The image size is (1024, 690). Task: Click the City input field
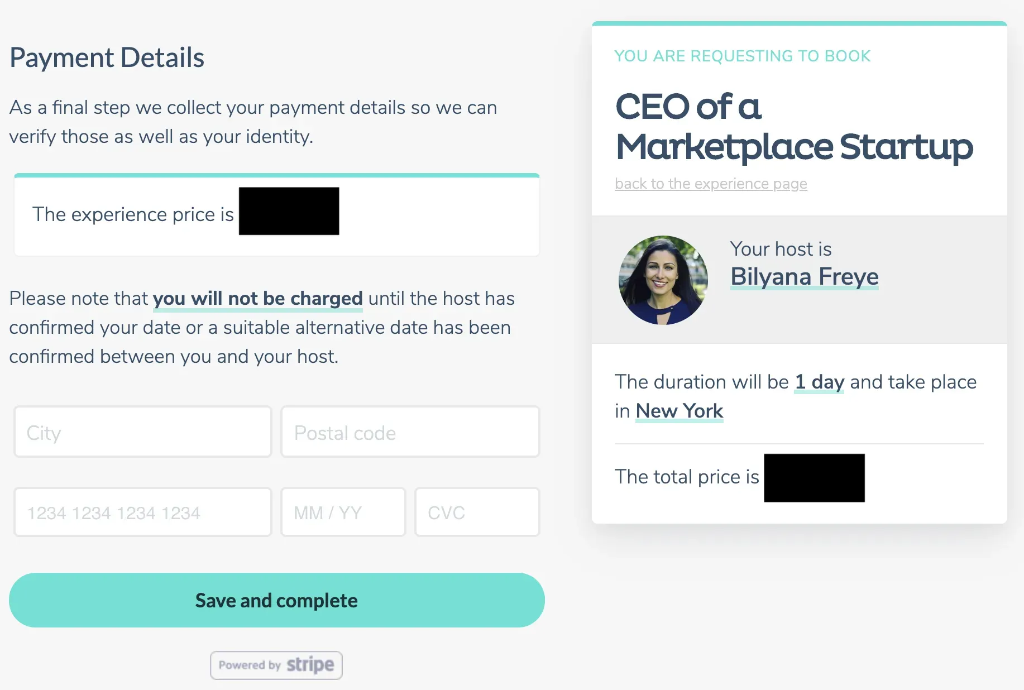[142, 432]
